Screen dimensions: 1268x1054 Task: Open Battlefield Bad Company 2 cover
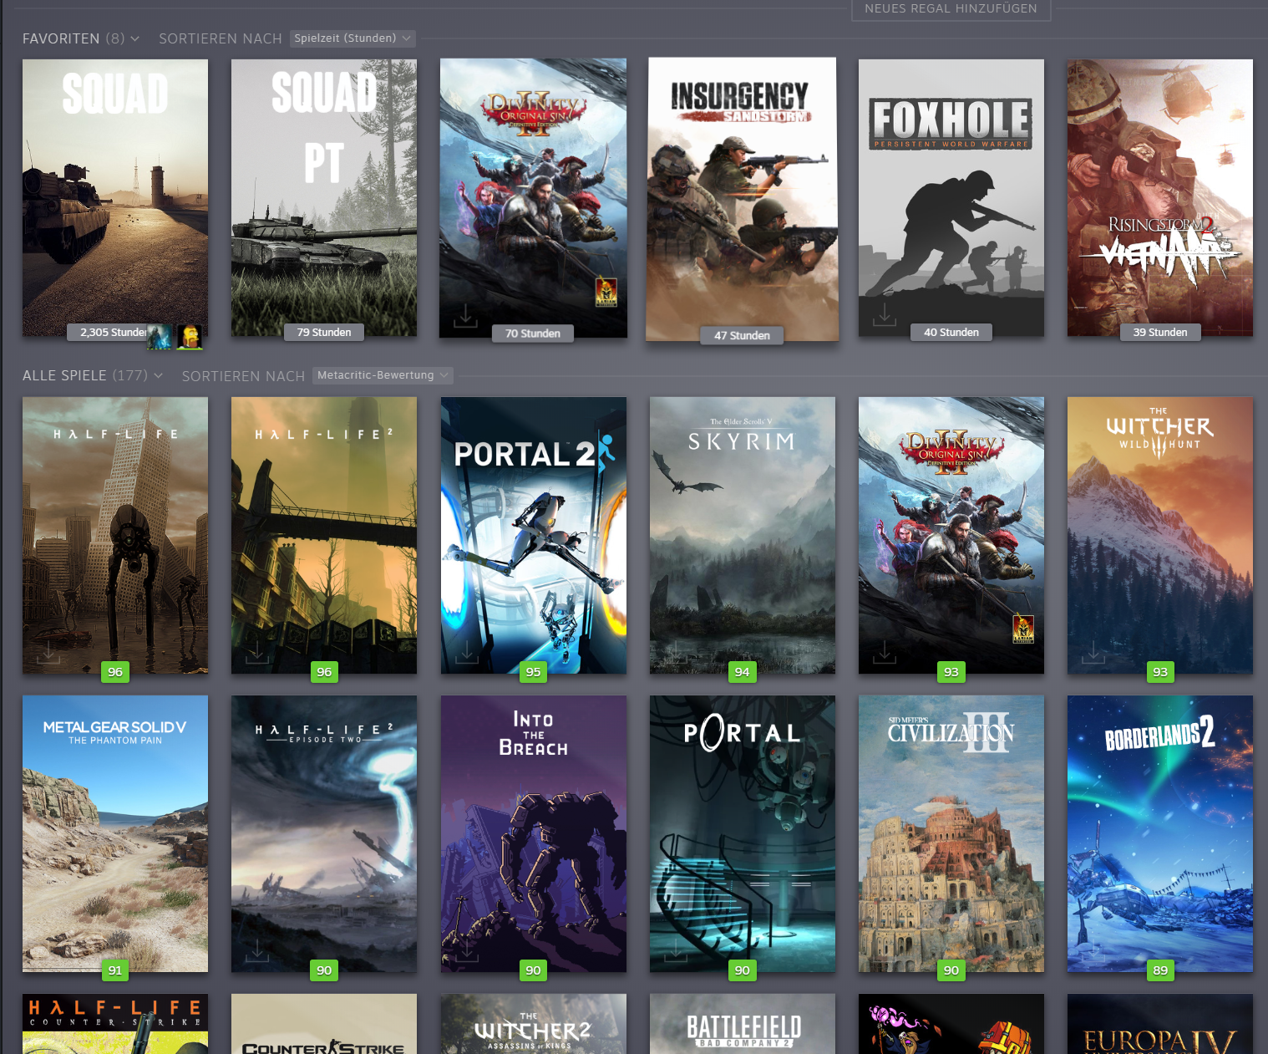pos(743,1024)
